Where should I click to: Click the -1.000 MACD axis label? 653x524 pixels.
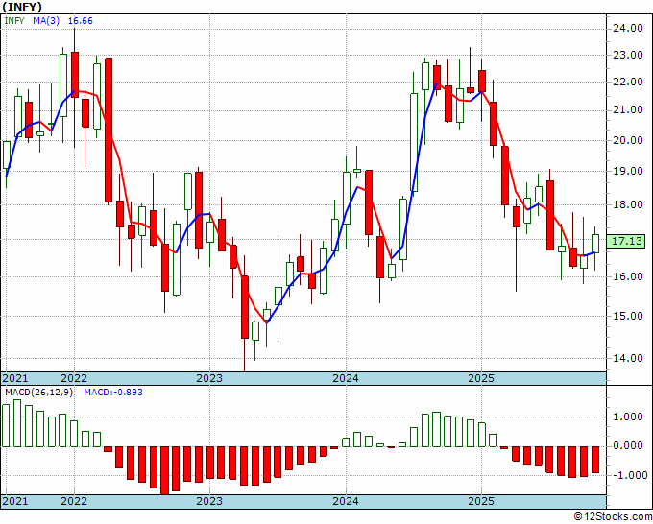[x=628, y=475]
